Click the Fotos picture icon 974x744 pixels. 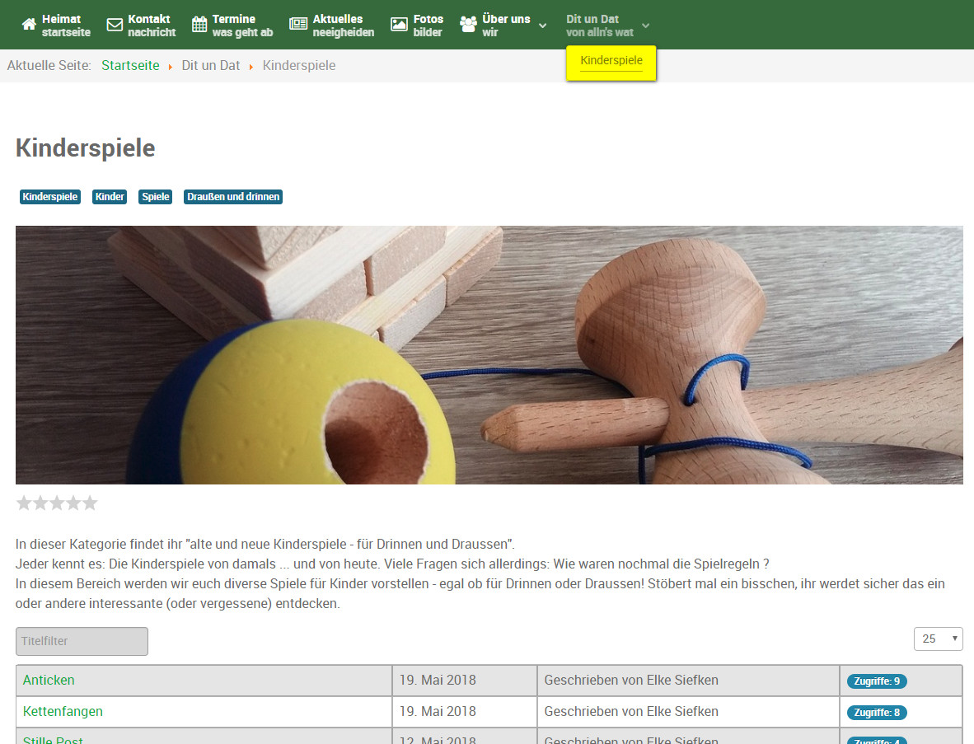399,24
